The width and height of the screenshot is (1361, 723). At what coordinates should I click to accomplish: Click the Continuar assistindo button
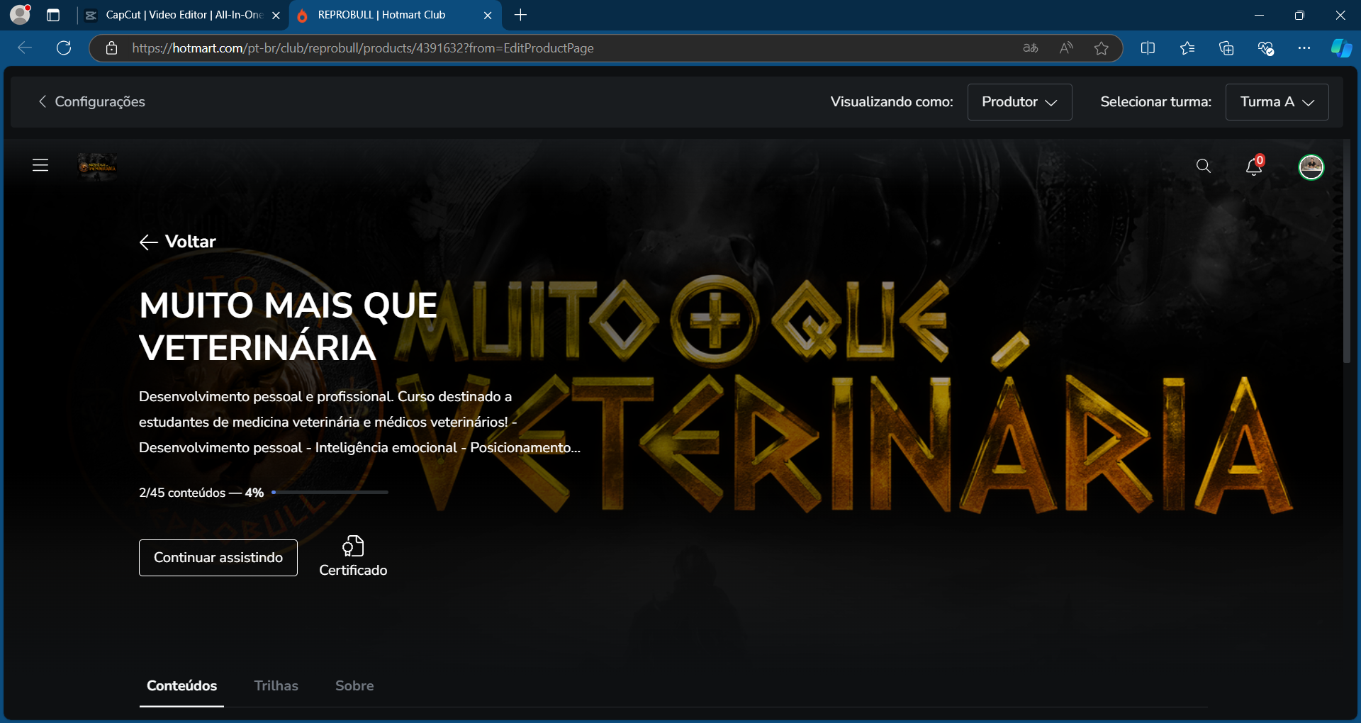[x=218, y=558]
